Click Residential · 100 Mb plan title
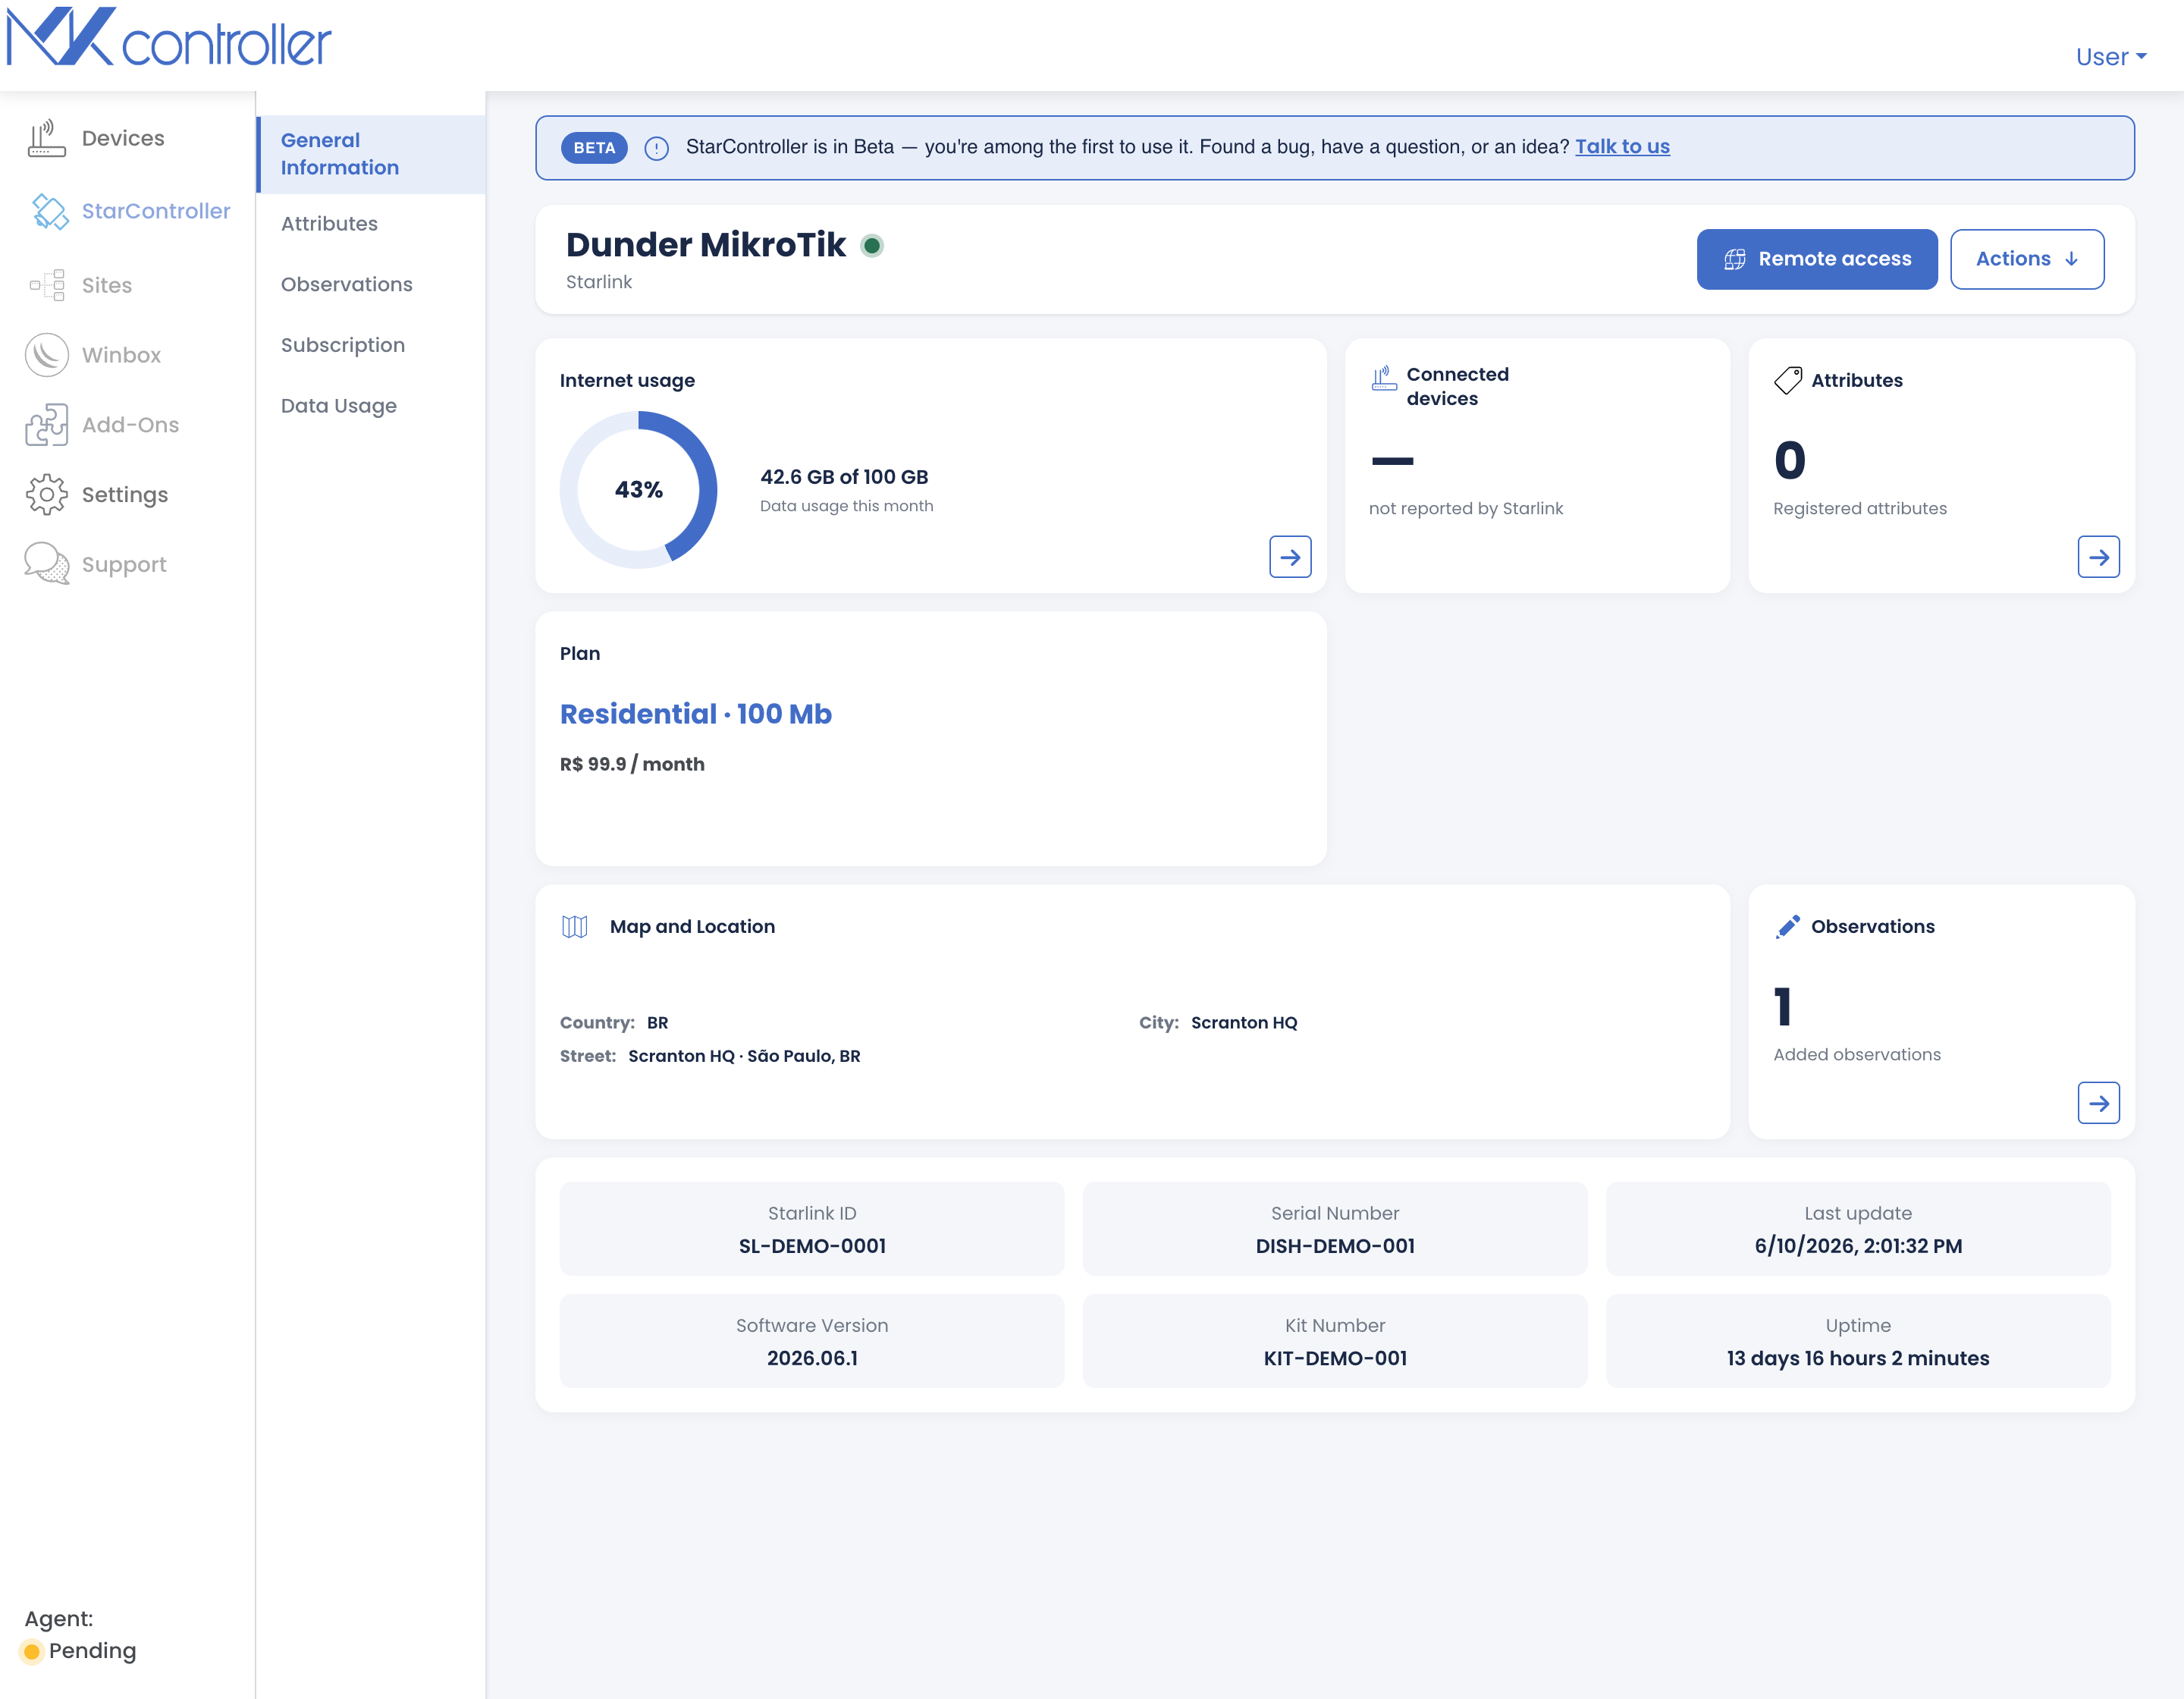This screenshot has height=1699, width=2184. (695, 713)
